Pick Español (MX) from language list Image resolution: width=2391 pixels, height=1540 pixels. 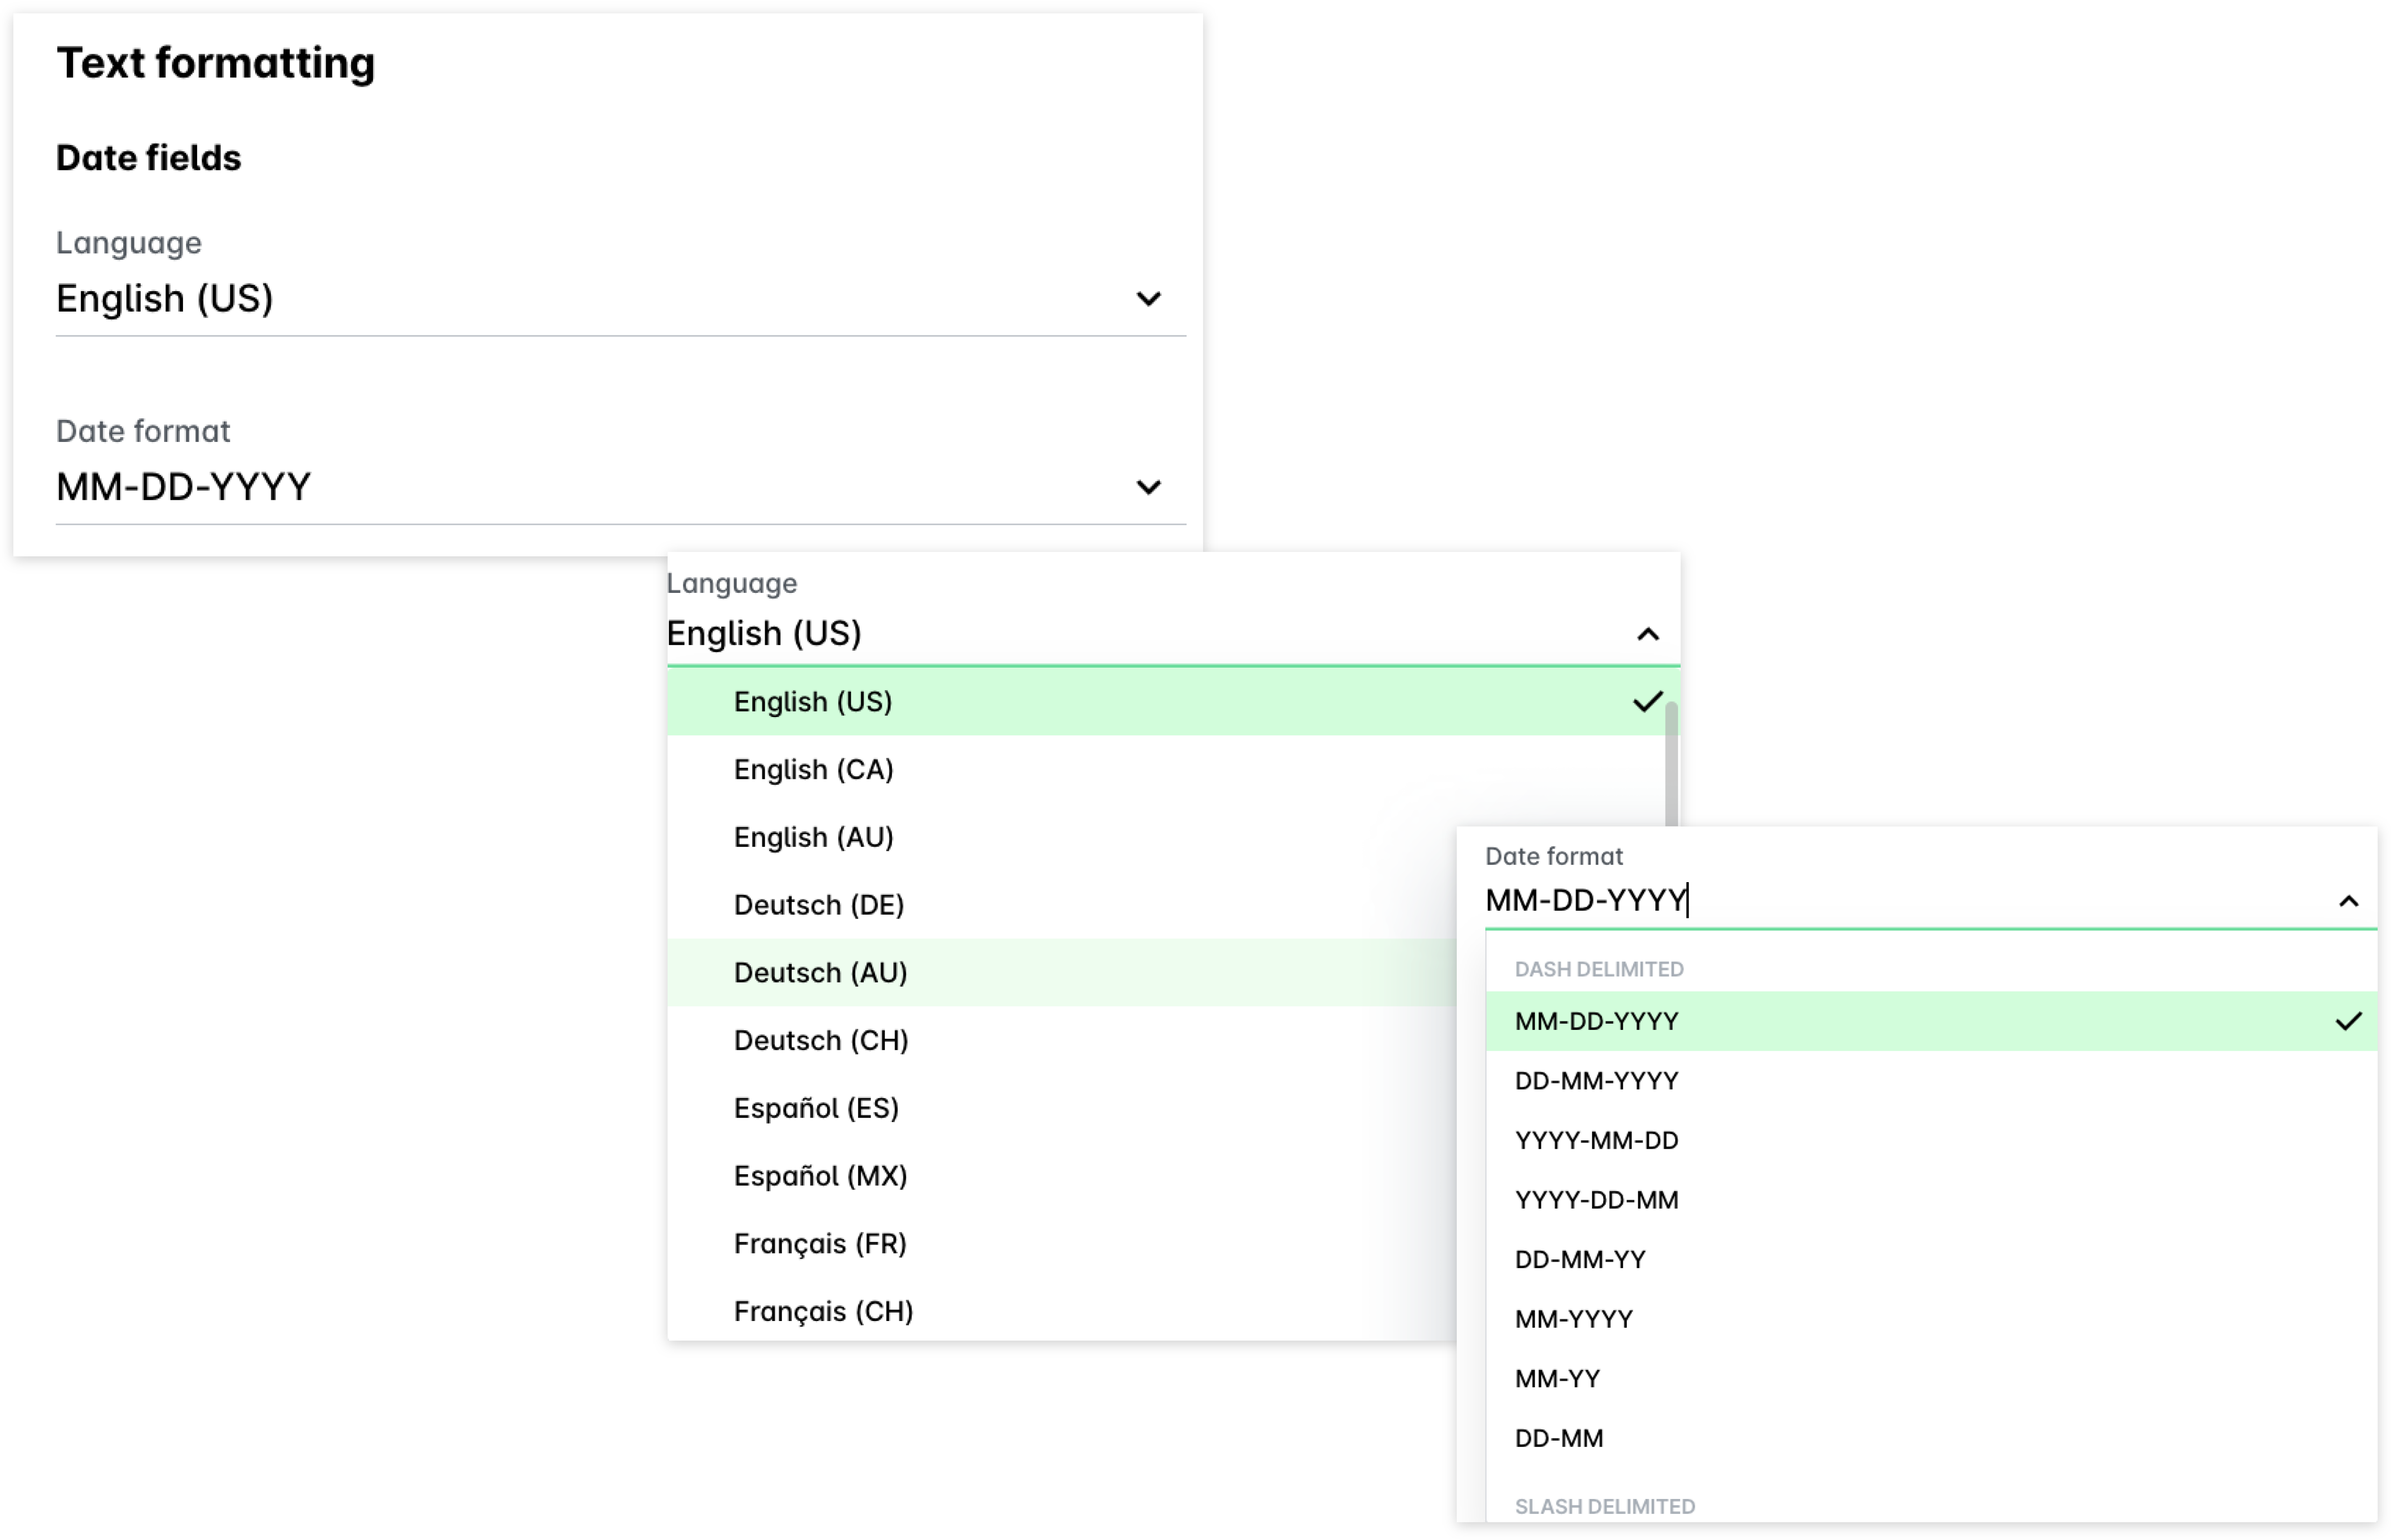point(1062,1176)
